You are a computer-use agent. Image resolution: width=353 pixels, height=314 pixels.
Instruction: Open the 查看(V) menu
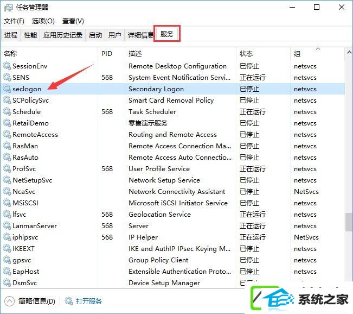coord(73,21)
